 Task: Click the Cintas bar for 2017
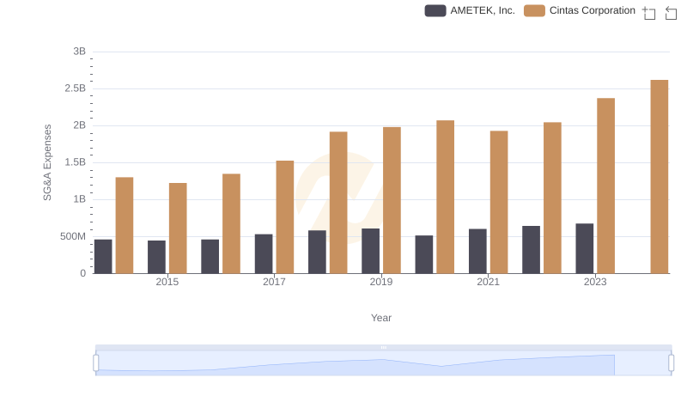point(285,216)
